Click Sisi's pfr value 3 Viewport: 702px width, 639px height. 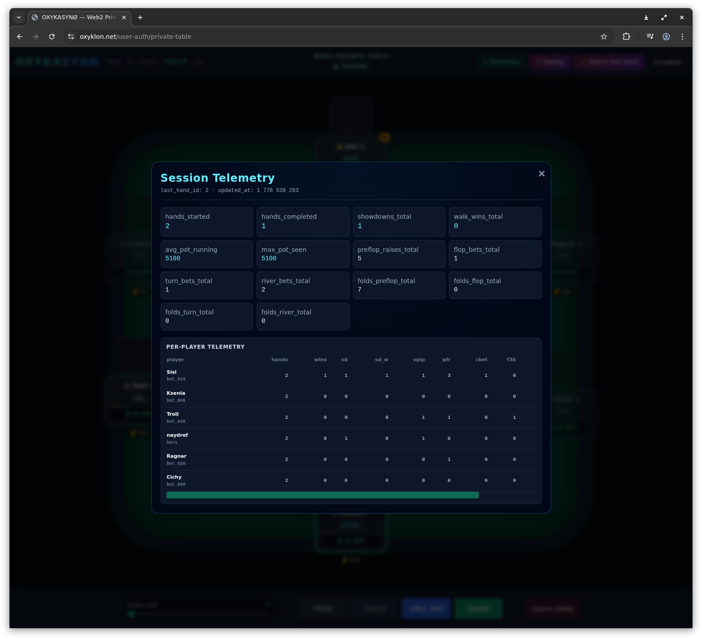pyautogui.click(x=449, y=376)
